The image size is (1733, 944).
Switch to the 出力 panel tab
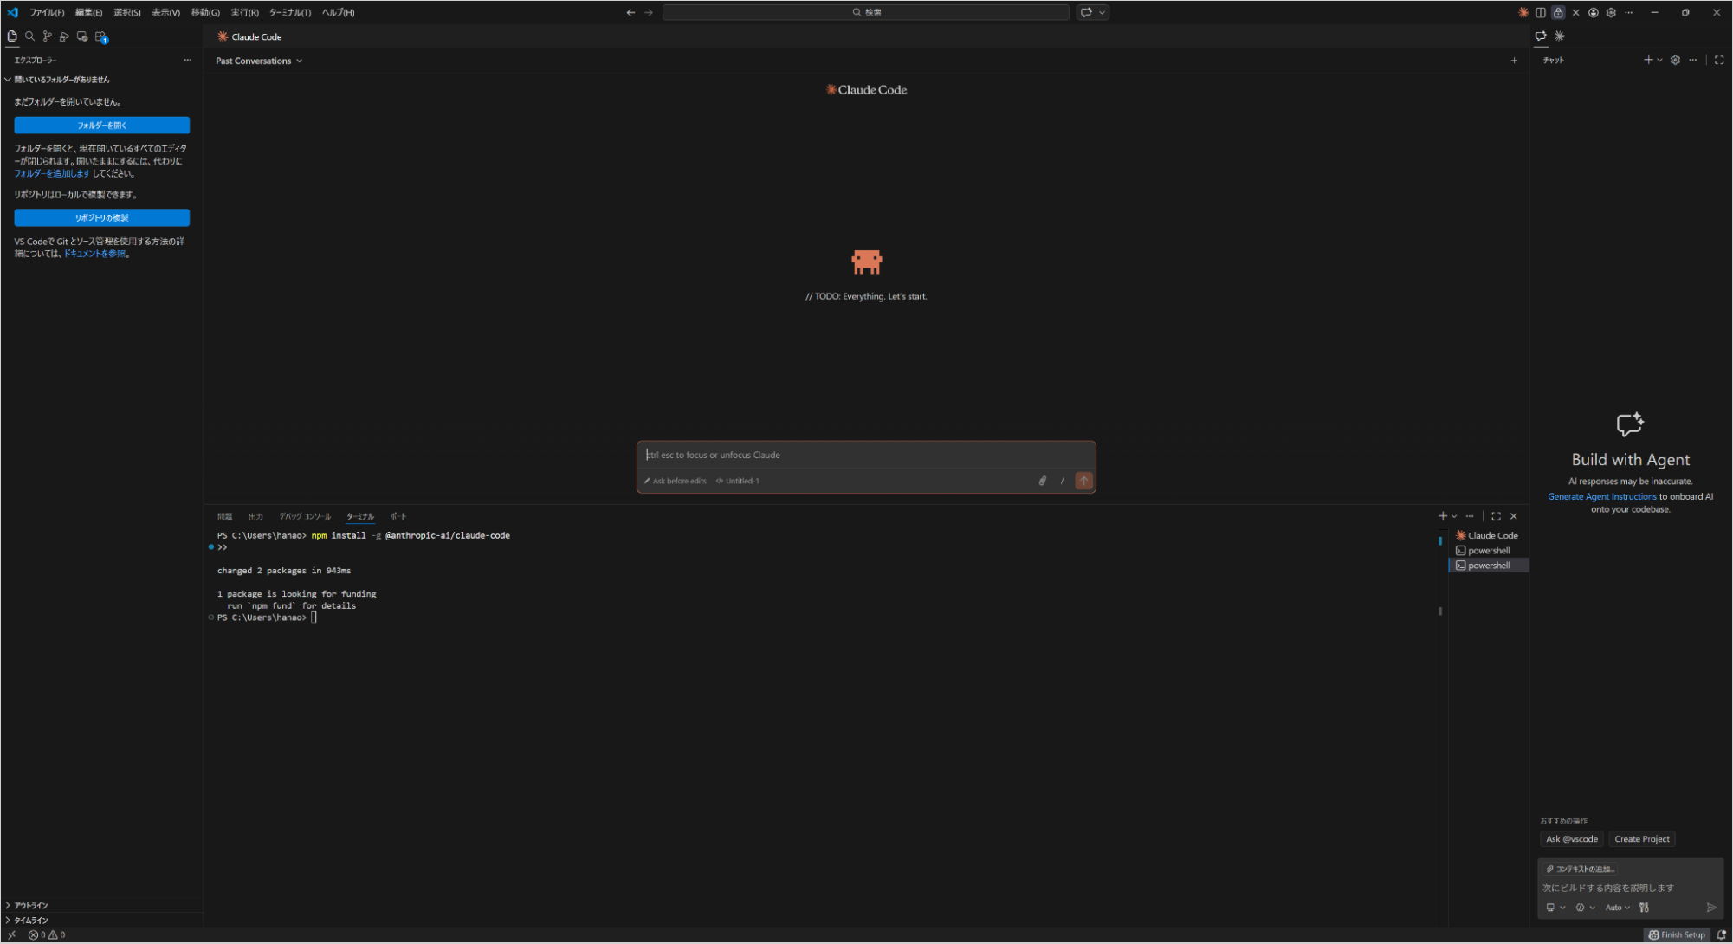pyautogui.click(x=255, y=516)
